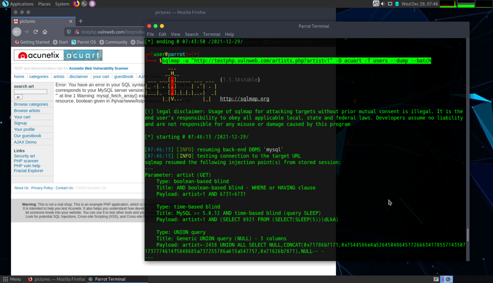Go to the 'home' nav link
This screenshot has width=493, height=283.
pos(19,77)
